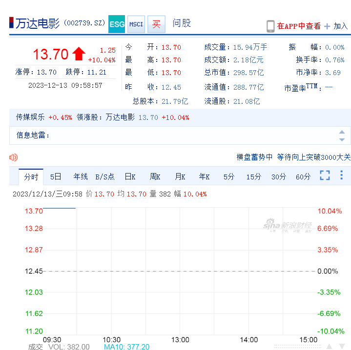Click the VOL: 382.00 indicator

pos(69,347)
